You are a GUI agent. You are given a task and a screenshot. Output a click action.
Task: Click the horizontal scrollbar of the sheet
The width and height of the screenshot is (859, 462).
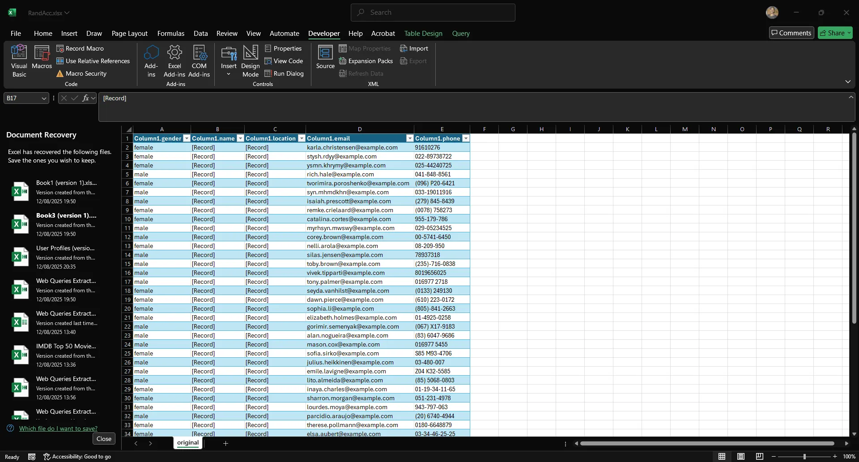[707, 444]
